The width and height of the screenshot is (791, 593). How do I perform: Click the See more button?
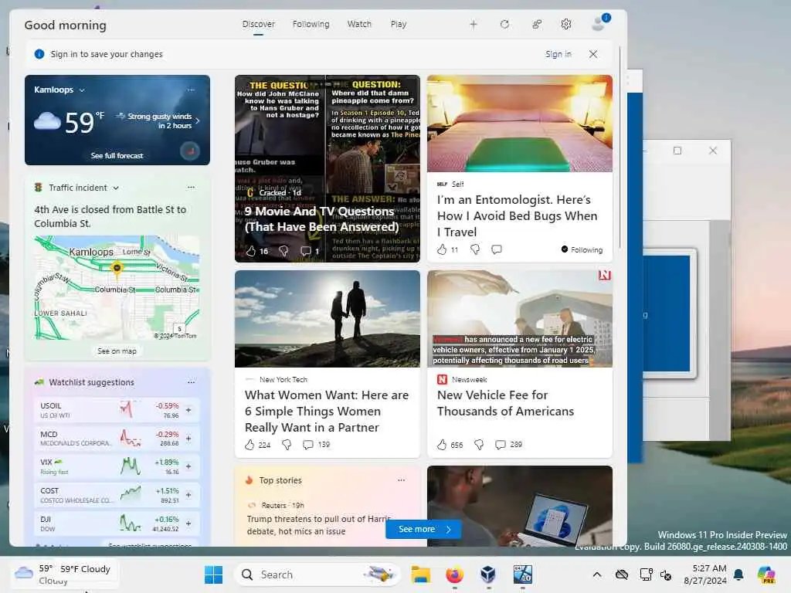[423, 529]
